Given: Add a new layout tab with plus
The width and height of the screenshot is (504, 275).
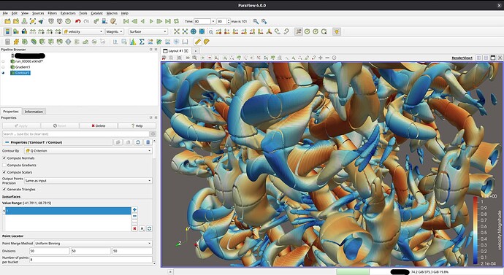Looking at the screenshot, I should click(195, 51).
